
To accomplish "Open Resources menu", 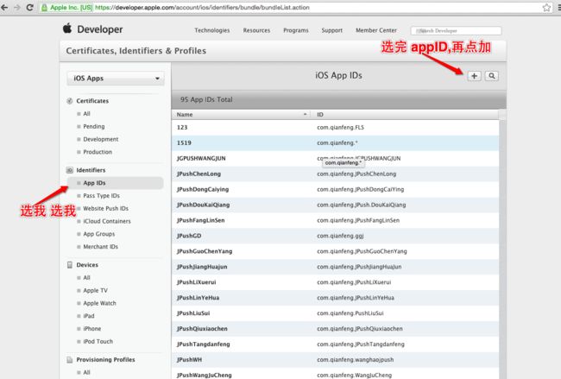I will tap(256, 30).
